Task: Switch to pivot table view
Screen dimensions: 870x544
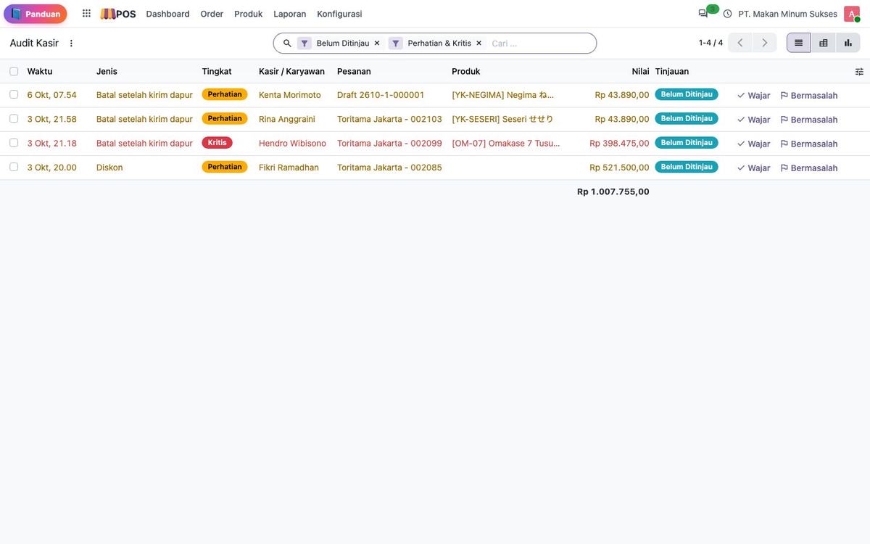Action: [x=823, y=43]
